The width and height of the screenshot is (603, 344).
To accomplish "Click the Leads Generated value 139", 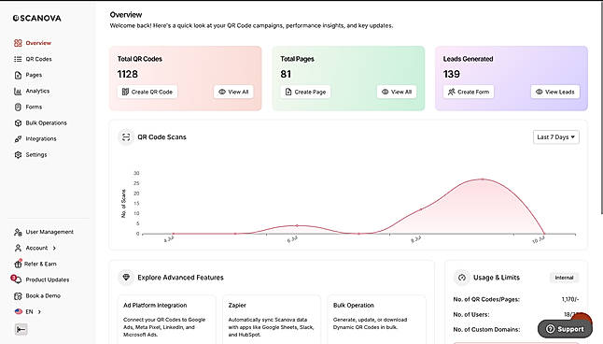I will pos(452,74).
